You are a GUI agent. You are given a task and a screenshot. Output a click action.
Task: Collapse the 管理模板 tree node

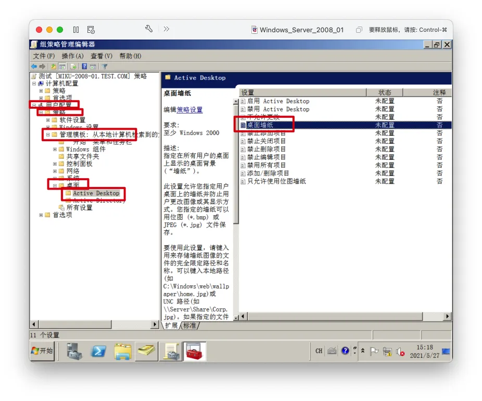pyautogui.click(x=48, y=134)
